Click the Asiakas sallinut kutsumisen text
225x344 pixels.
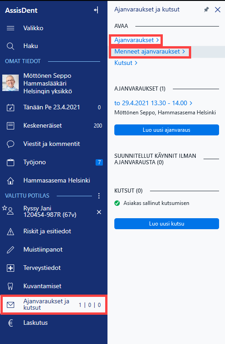coord(156,203)
